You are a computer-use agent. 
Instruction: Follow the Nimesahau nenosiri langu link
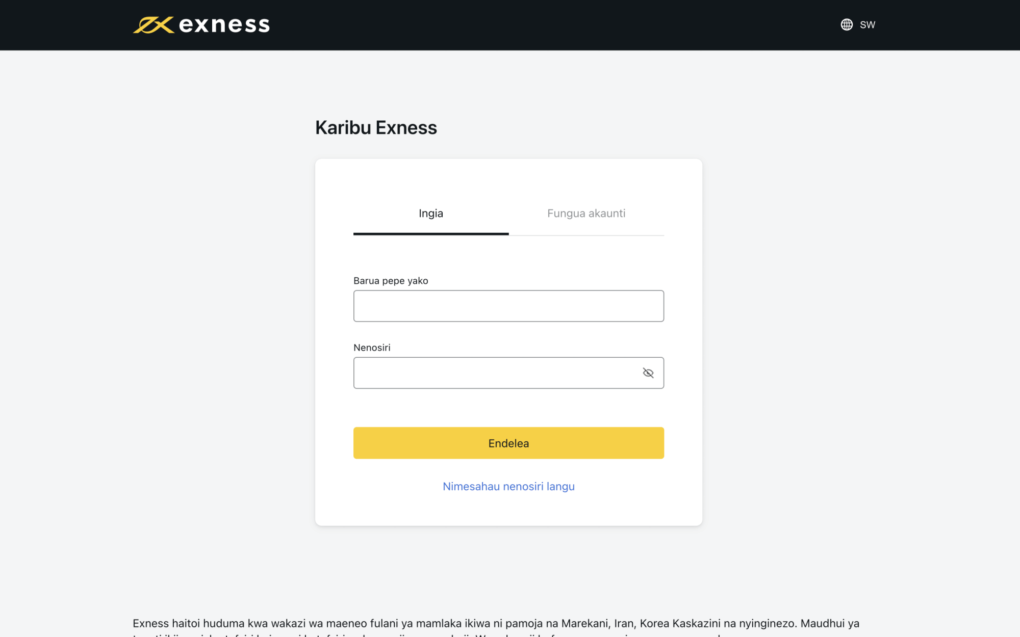(508, 486)
